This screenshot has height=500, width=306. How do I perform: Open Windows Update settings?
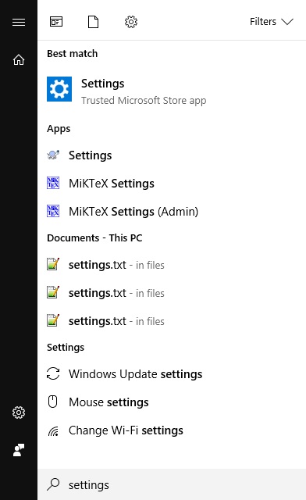[x=172, y=374]
